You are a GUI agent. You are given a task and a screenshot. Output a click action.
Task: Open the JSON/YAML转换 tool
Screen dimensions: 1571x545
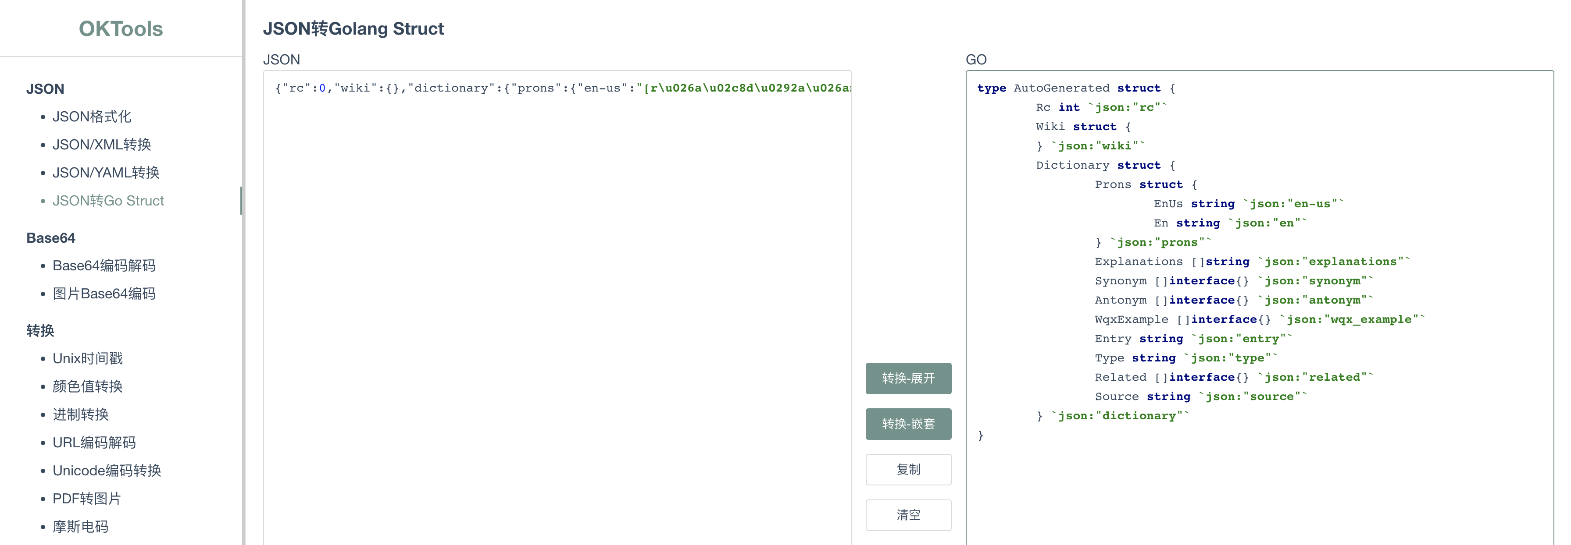click(x=106, y=172)
